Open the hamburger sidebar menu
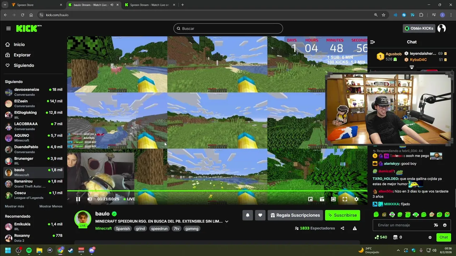The width and height of the screenshot is (456, 256). click(x=8, y=28)
